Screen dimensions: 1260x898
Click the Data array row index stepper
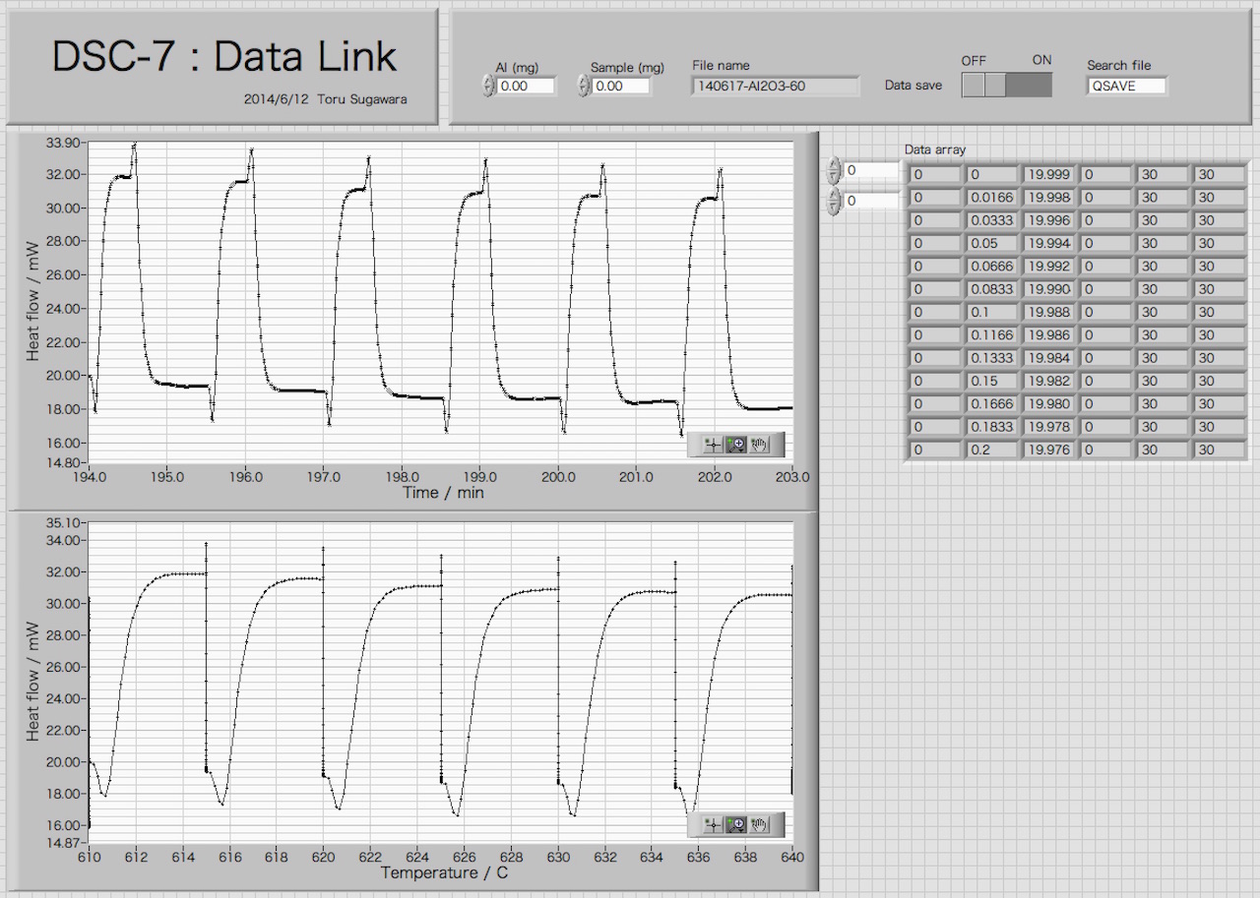834,171
